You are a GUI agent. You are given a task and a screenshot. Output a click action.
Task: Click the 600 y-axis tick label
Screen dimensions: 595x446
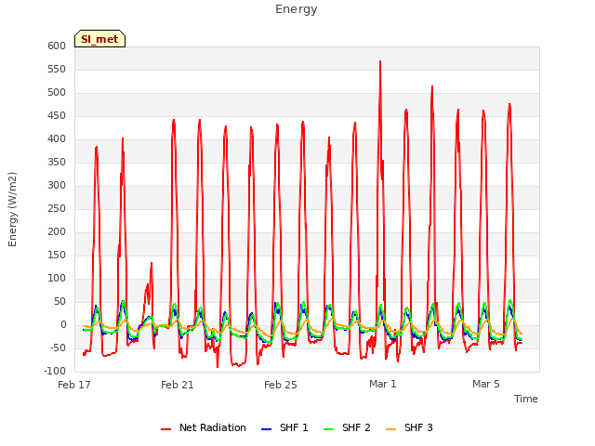(x=57, y=46)
